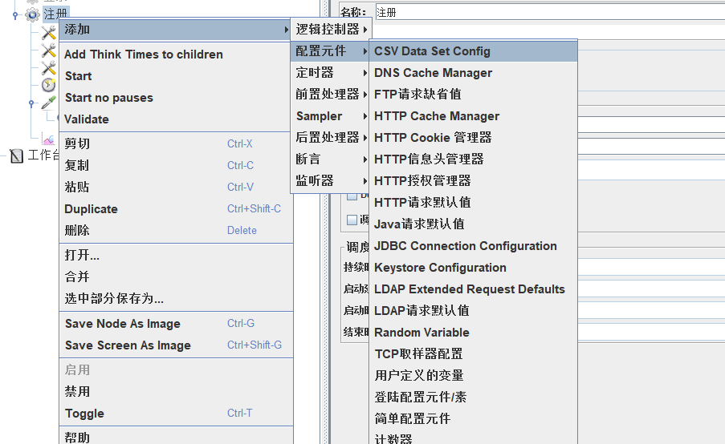Viewport: 725px width, 444px height.
Task: Click Validate in the context menu
Action: point(87,119)
